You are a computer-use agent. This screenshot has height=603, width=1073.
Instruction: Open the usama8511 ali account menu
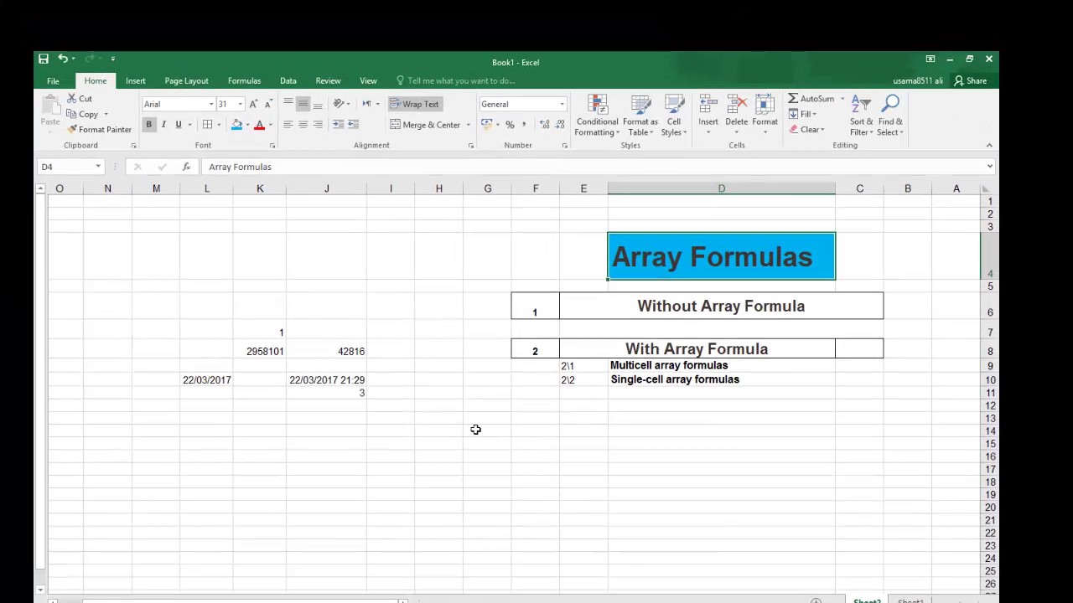918,81
